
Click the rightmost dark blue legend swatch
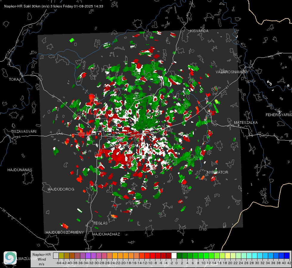287,255
